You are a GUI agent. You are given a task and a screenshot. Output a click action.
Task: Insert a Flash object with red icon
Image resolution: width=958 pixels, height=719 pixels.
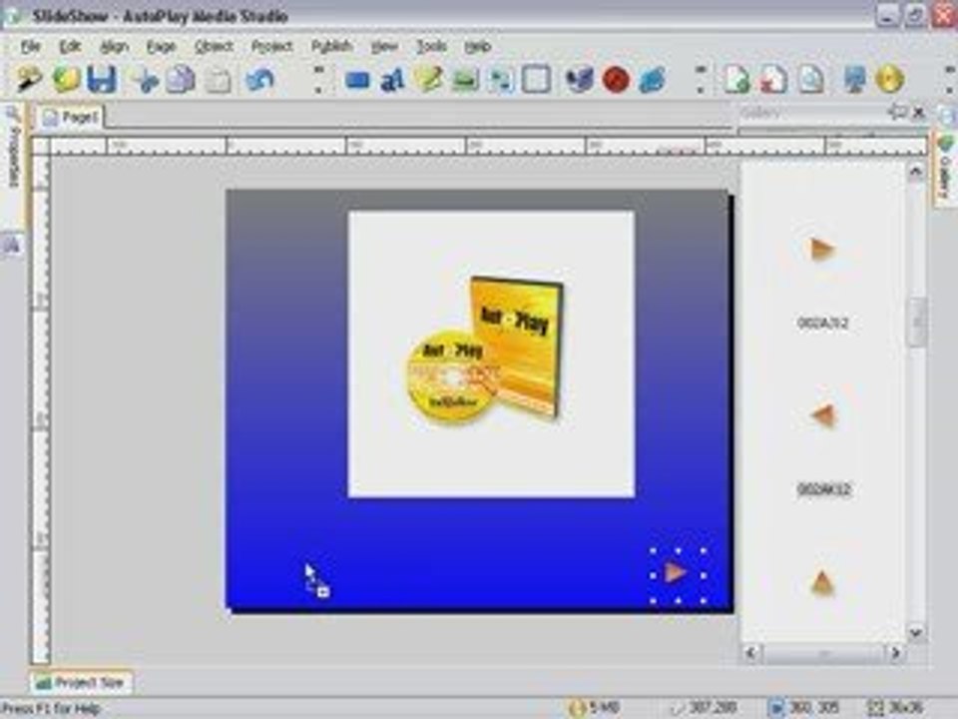(x=616, y=80)
